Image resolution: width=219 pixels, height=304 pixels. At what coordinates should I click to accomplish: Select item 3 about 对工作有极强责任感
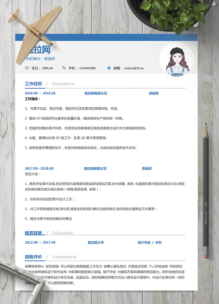tap(91, 209)
